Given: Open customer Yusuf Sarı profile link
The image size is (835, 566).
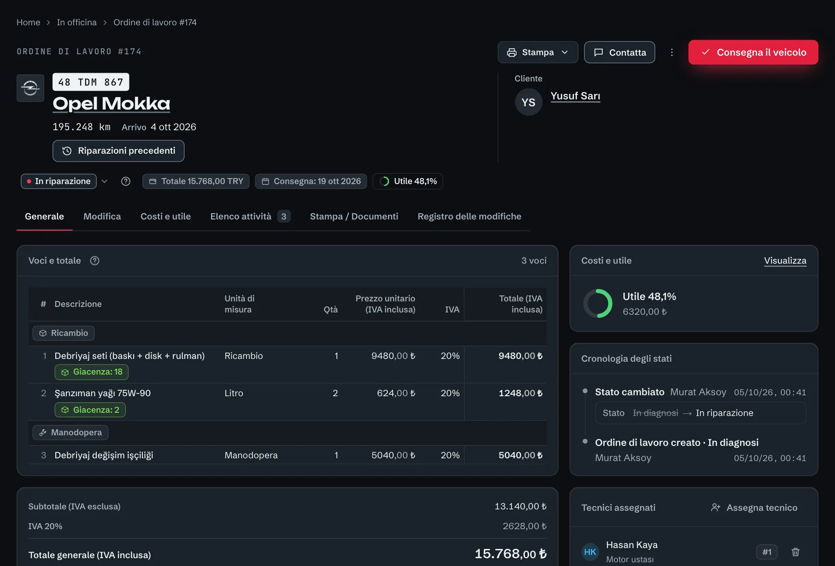Looking at the screenshot, I should pos(575,96).
